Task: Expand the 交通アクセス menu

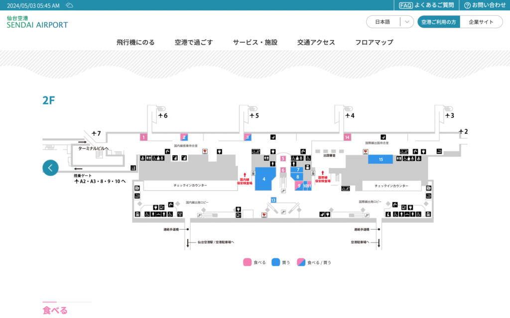Action: tap(316, 42)
